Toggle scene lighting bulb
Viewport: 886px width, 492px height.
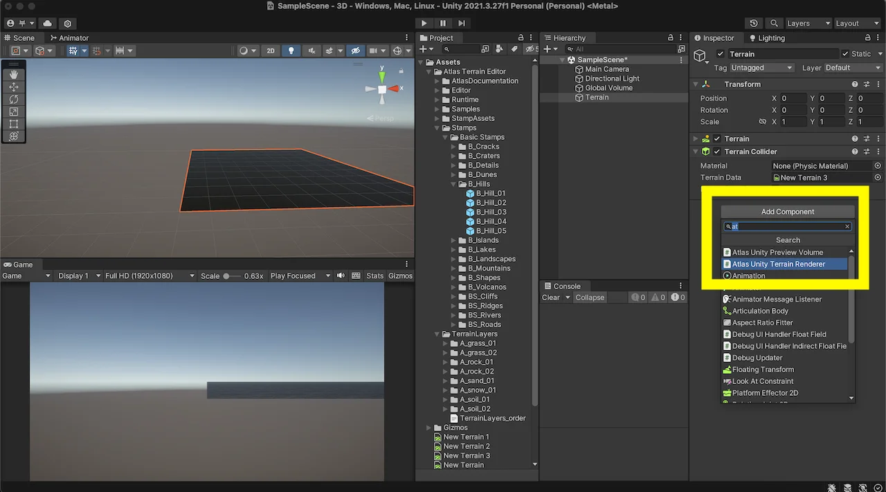[291, 51]
